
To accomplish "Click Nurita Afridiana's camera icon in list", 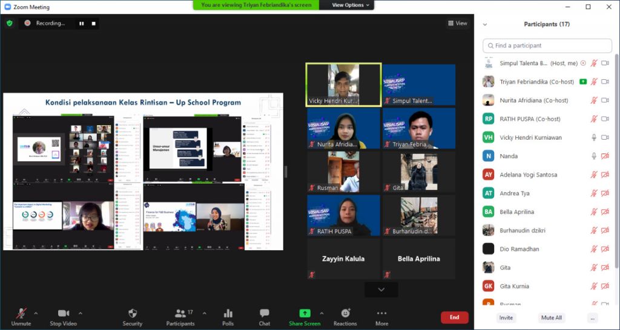I will pyautogui.click(x=605, y=100).
